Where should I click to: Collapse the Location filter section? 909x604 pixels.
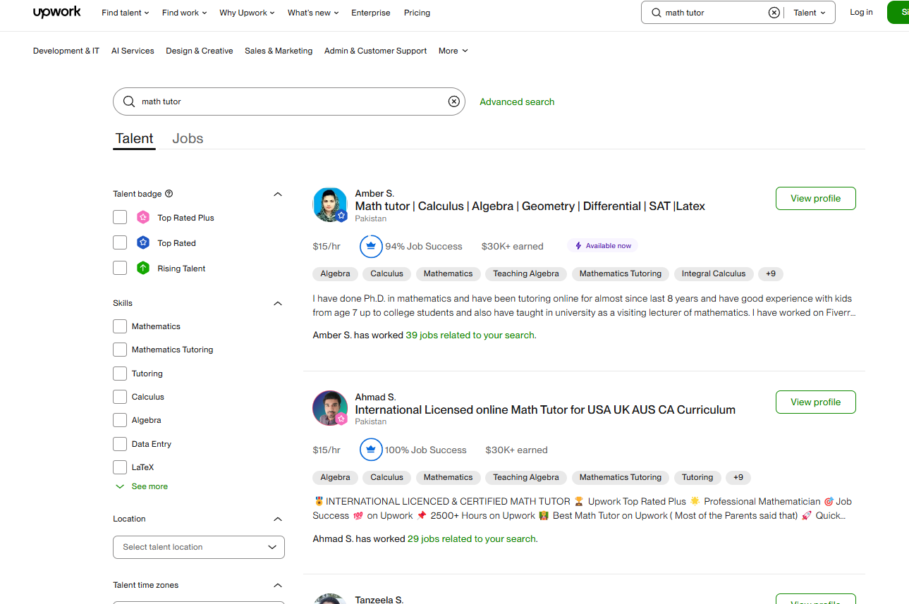(x=278, y=519)
